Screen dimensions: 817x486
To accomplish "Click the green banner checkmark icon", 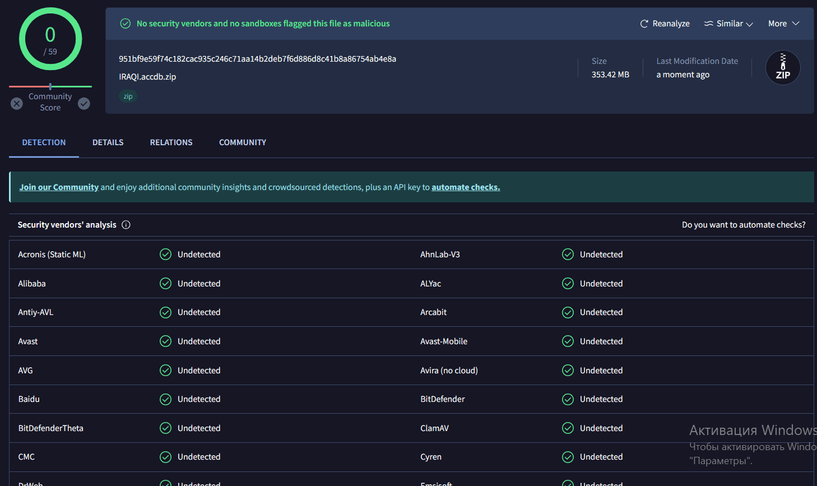I will (125, 23).
